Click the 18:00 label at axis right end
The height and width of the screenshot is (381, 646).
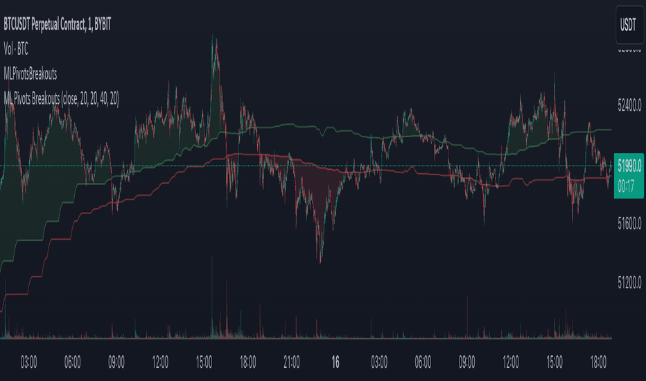[598, 362]
